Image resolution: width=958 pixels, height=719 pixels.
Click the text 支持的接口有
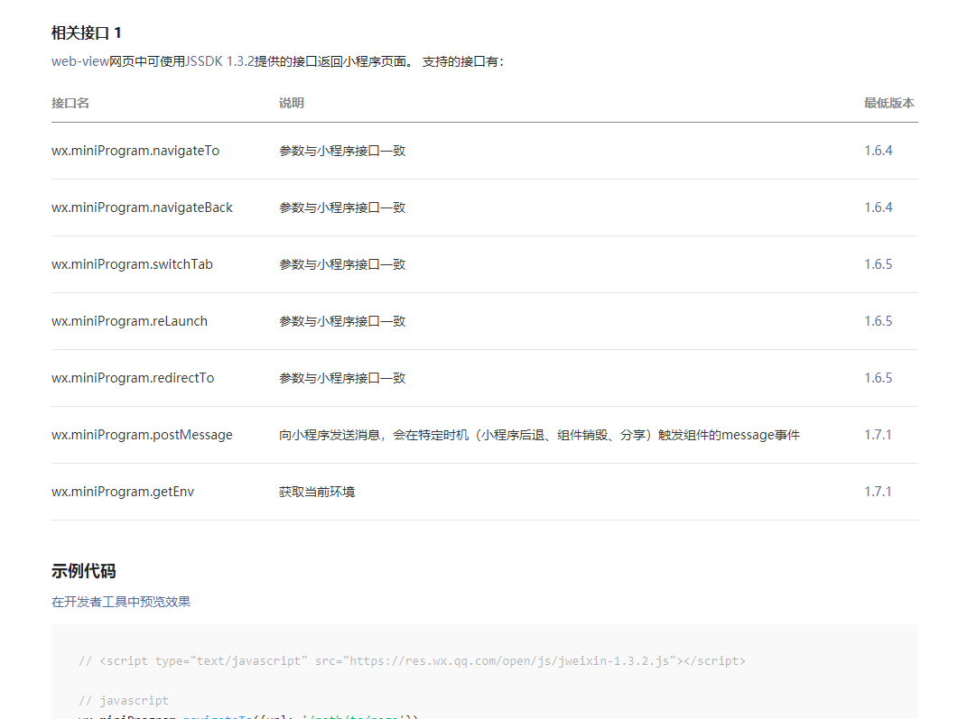click(x=462, y=61)
